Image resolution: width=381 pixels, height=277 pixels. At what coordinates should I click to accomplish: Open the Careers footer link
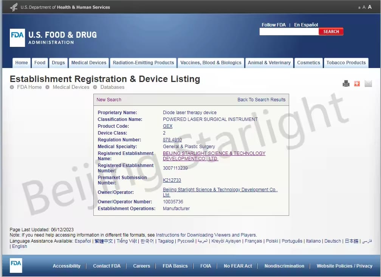click(142, 266)
